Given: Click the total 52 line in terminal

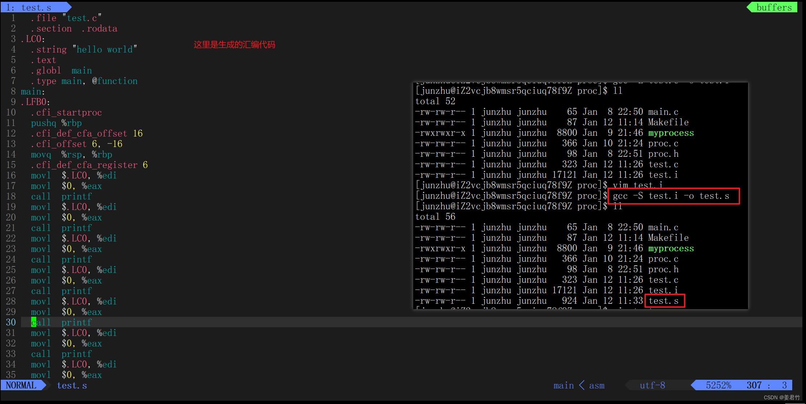Looking at the screenshot, I should tap(435, 101).
